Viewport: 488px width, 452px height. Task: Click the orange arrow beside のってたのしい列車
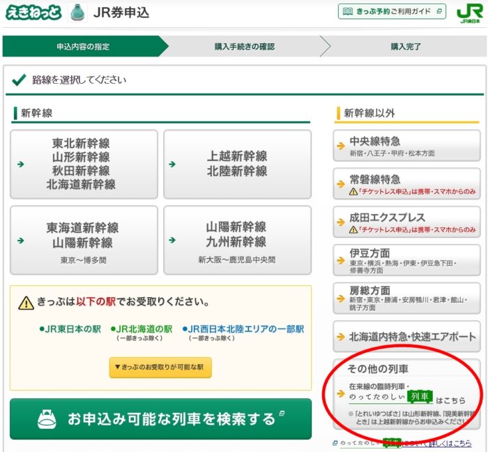(x=341, y=394)
